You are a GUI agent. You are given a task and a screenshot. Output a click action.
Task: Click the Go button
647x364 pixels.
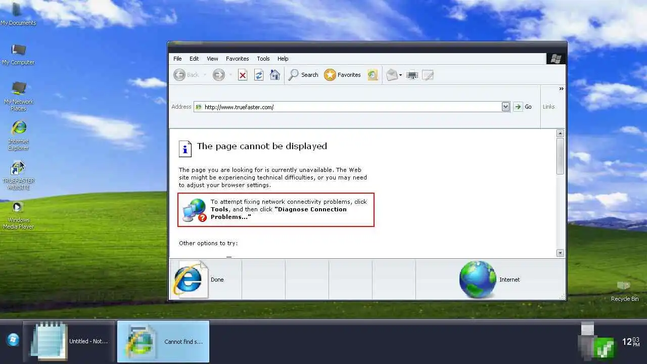click(x=523, y=107)
